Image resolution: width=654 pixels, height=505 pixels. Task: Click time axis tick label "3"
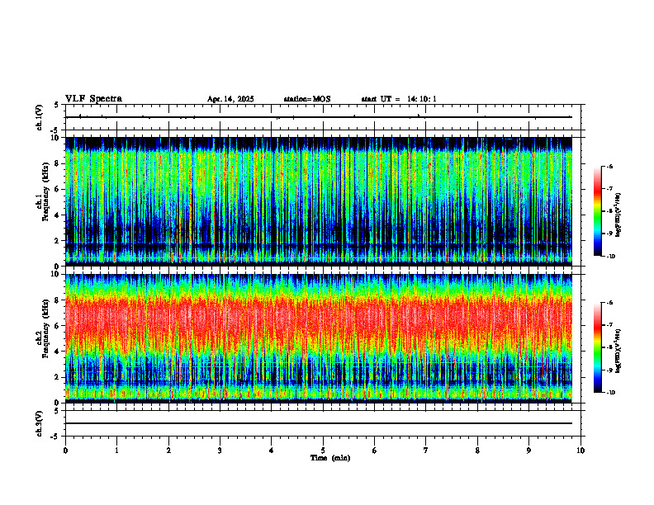pos(220,451)
